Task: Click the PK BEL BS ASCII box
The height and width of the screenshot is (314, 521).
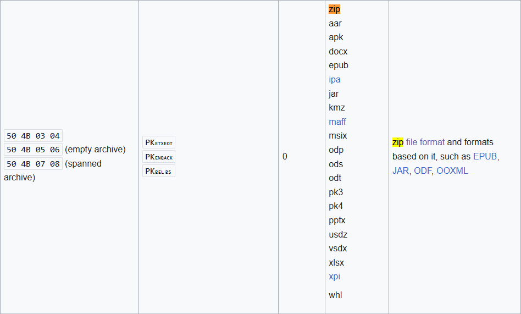Action: [x=159, y=171]
